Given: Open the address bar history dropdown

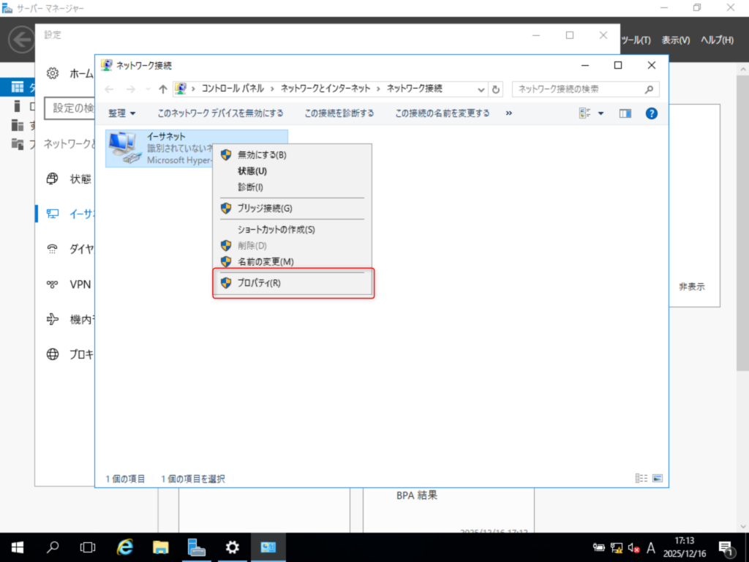Looking at the screenshot, I should pos(481,89).
